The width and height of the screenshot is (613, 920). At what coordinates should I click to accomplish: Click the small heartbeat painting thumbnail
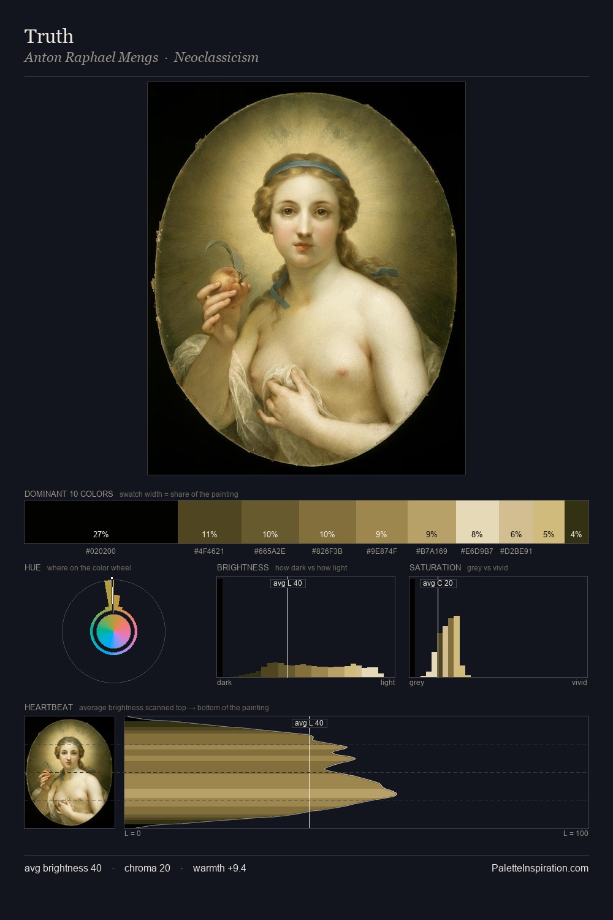tap(70, 772)
